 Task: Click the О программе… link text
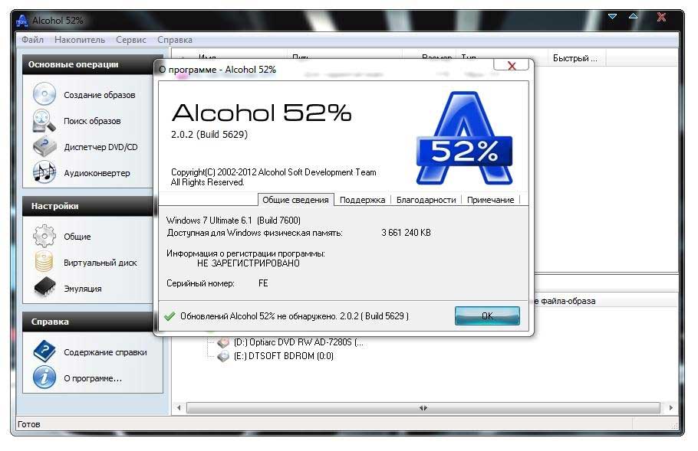[x=93, y=378]
